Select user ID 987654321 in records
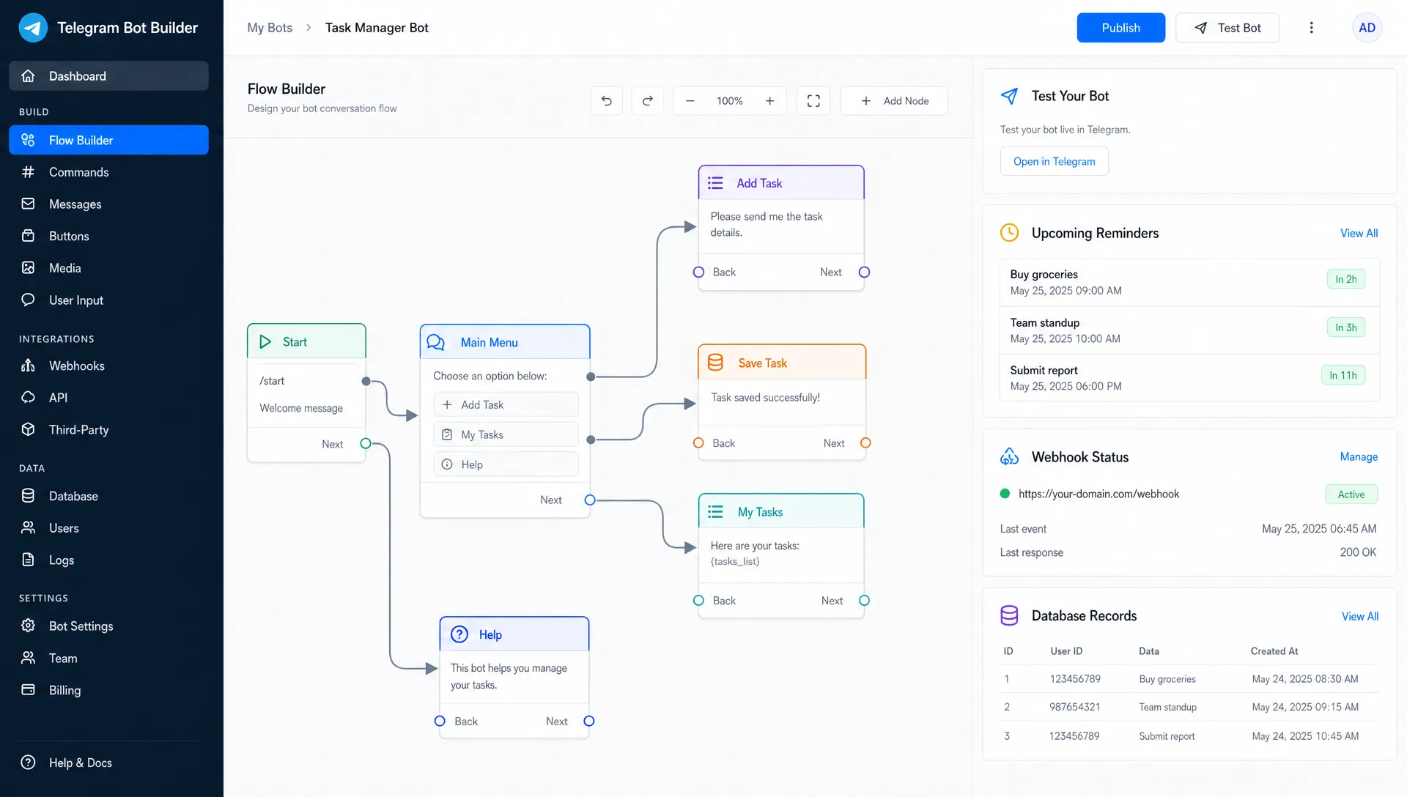1407x797 pixels. 1074,707
